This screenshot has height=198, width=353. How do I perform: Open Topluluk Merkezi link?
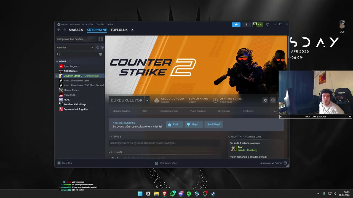coord(169,111)
